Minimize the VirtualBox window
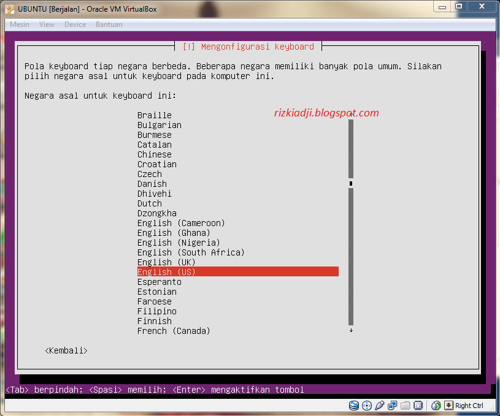Screen dimensions: 500x416 click(442, 7)
